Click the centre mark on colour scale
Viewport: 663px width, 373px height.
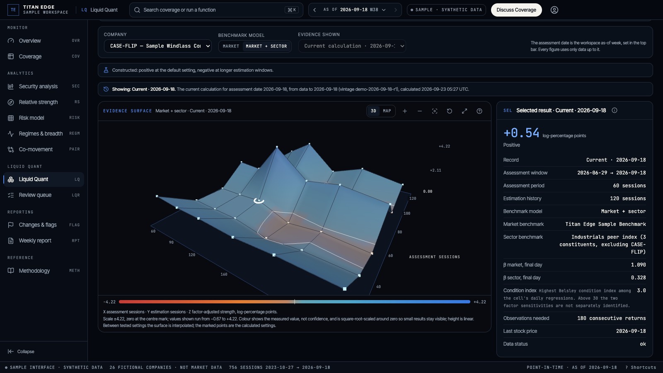[295, 302]
